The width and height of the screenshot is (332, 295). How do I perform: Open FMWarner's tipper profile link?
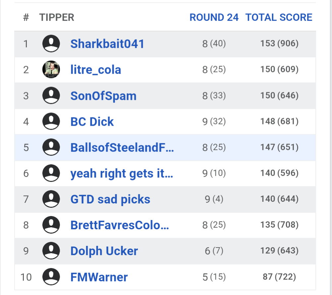99,277
